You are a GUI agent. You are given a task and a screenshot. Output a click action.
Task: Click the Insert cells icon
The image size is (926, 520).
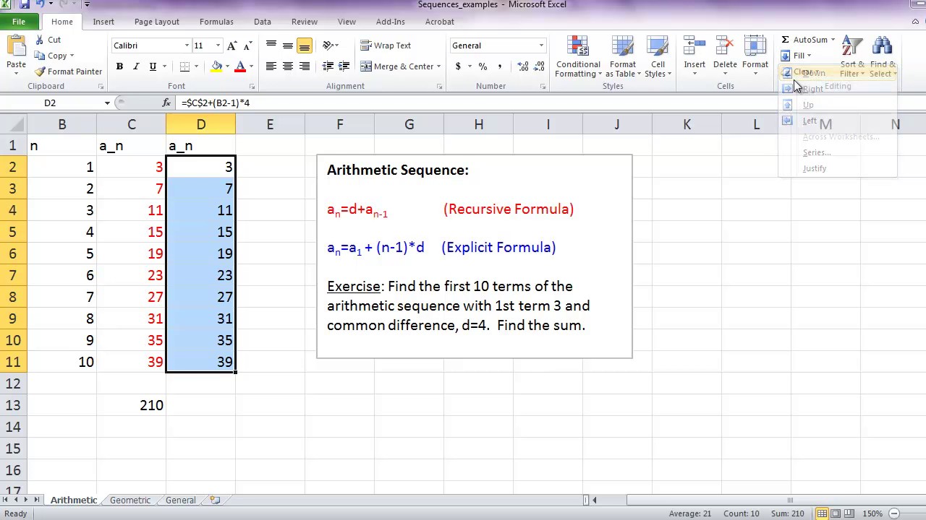pyautogui.click(x=694, y=47)
